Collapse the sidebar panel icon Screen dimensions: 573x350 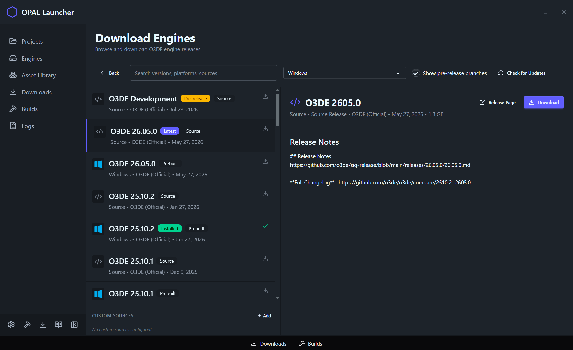click(74, 325)
